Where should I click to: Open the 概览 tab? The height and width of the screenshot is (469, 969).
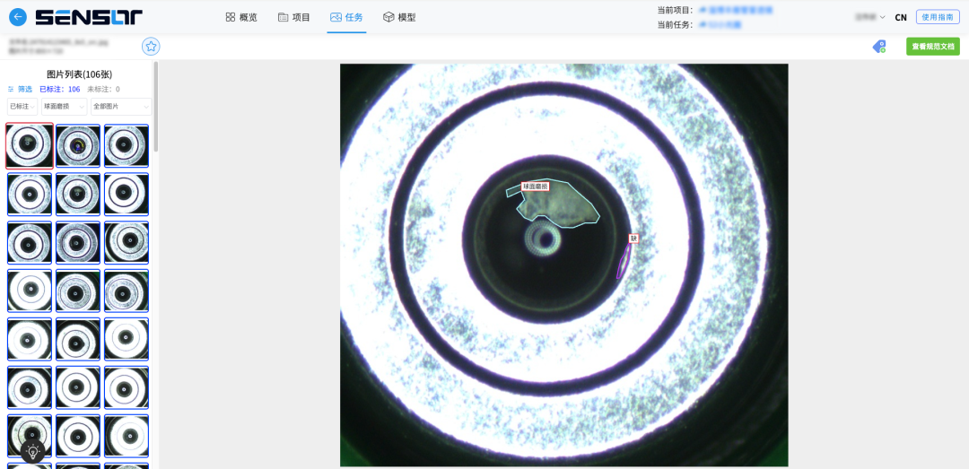click(x=241, y=17)
